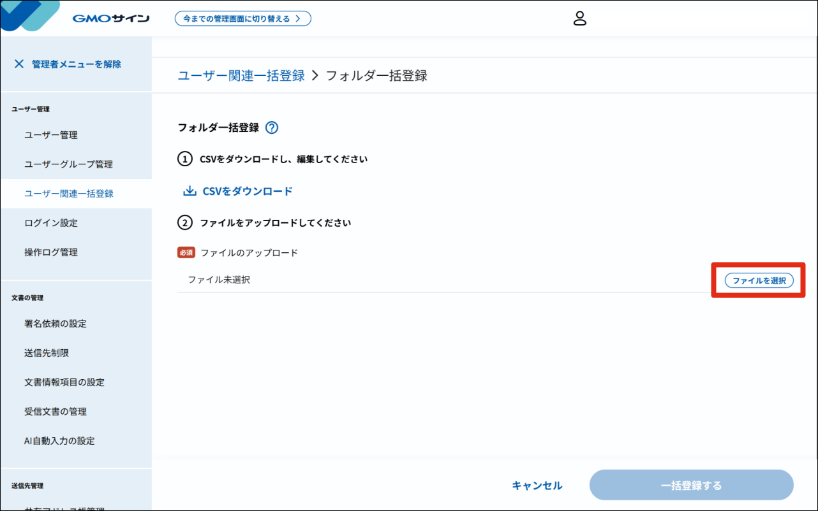Screen dimensions: 818x511
Task: Select 送信先制限 from the sidebar
Action: (45, 352)
